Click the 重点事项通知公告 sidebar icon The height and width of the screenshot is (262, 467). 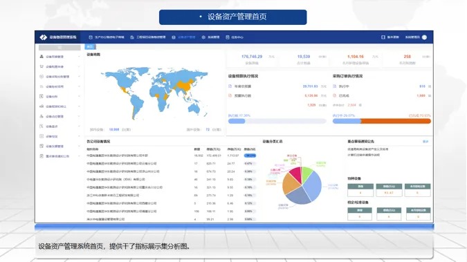click(42, 156)
